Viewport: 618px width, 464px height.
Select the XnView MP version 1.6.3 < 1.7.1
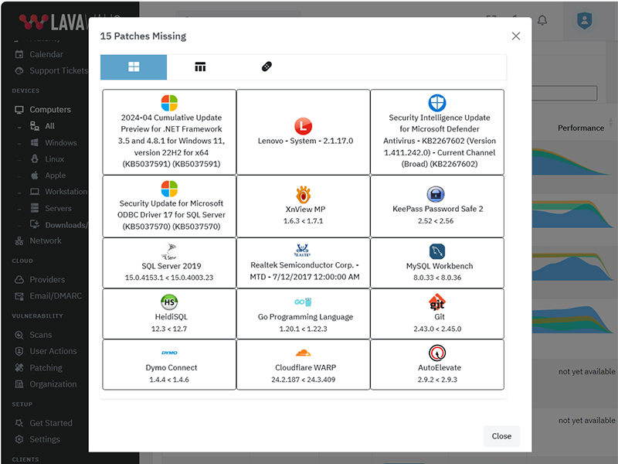303,221
